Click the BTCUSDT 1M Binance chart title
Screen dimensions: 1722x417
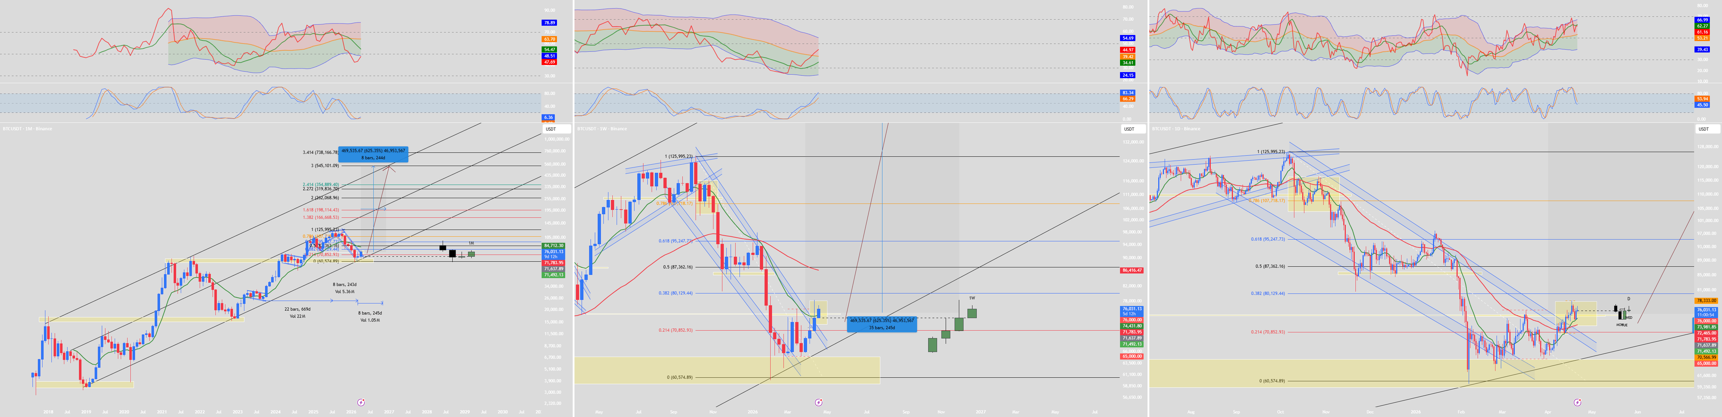coord(28,128)
